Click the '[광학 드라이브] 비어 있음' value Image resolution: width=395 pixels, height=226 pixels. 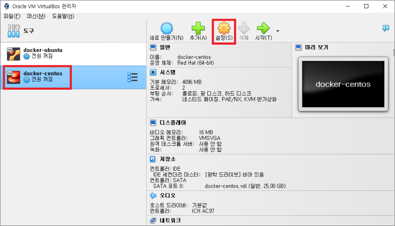(234, 175)
